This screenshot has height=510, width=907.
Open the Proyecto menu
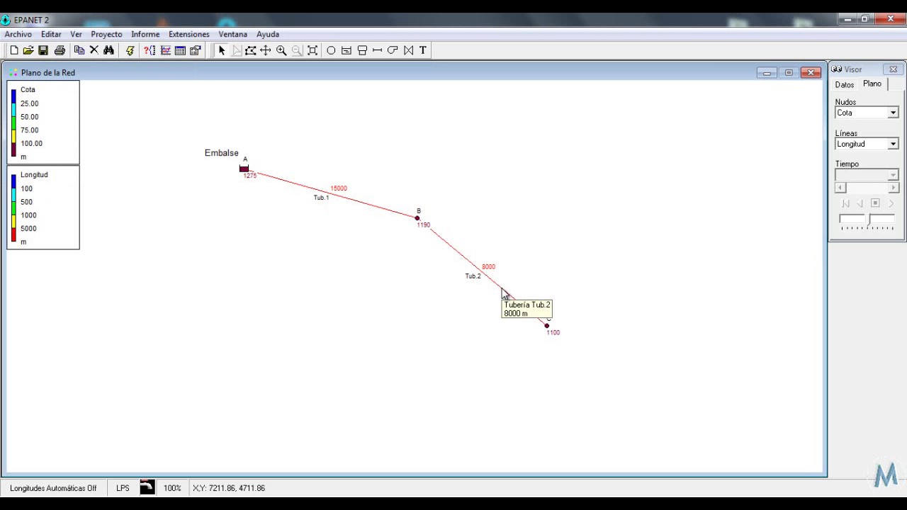(x=106, y=34)
